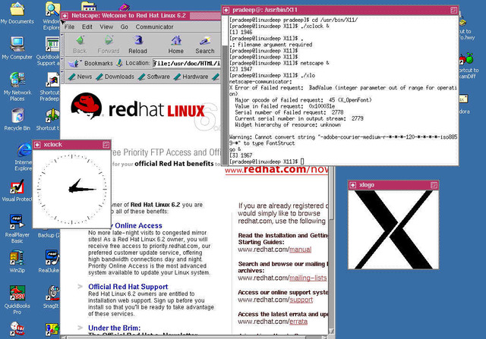Open Under the Brim link
The height and width of the screenshot is (339, 486).
114,328
